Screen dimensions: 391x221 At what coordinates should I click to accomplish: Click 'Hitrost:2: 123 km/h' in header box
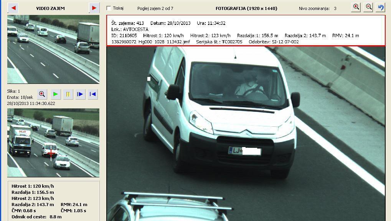[x=210, y=36]
